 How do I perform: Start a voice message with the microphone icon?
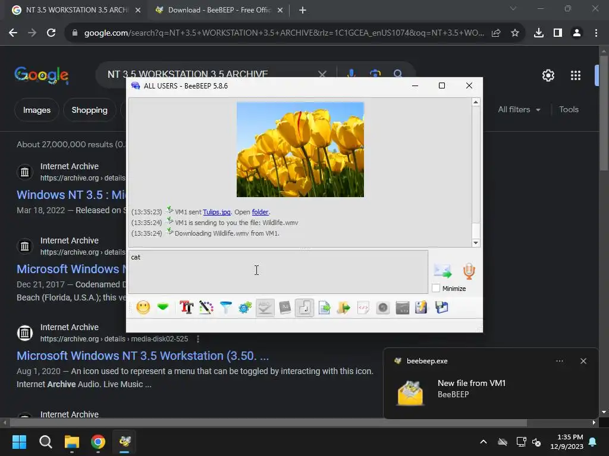(x=469, y=271)
